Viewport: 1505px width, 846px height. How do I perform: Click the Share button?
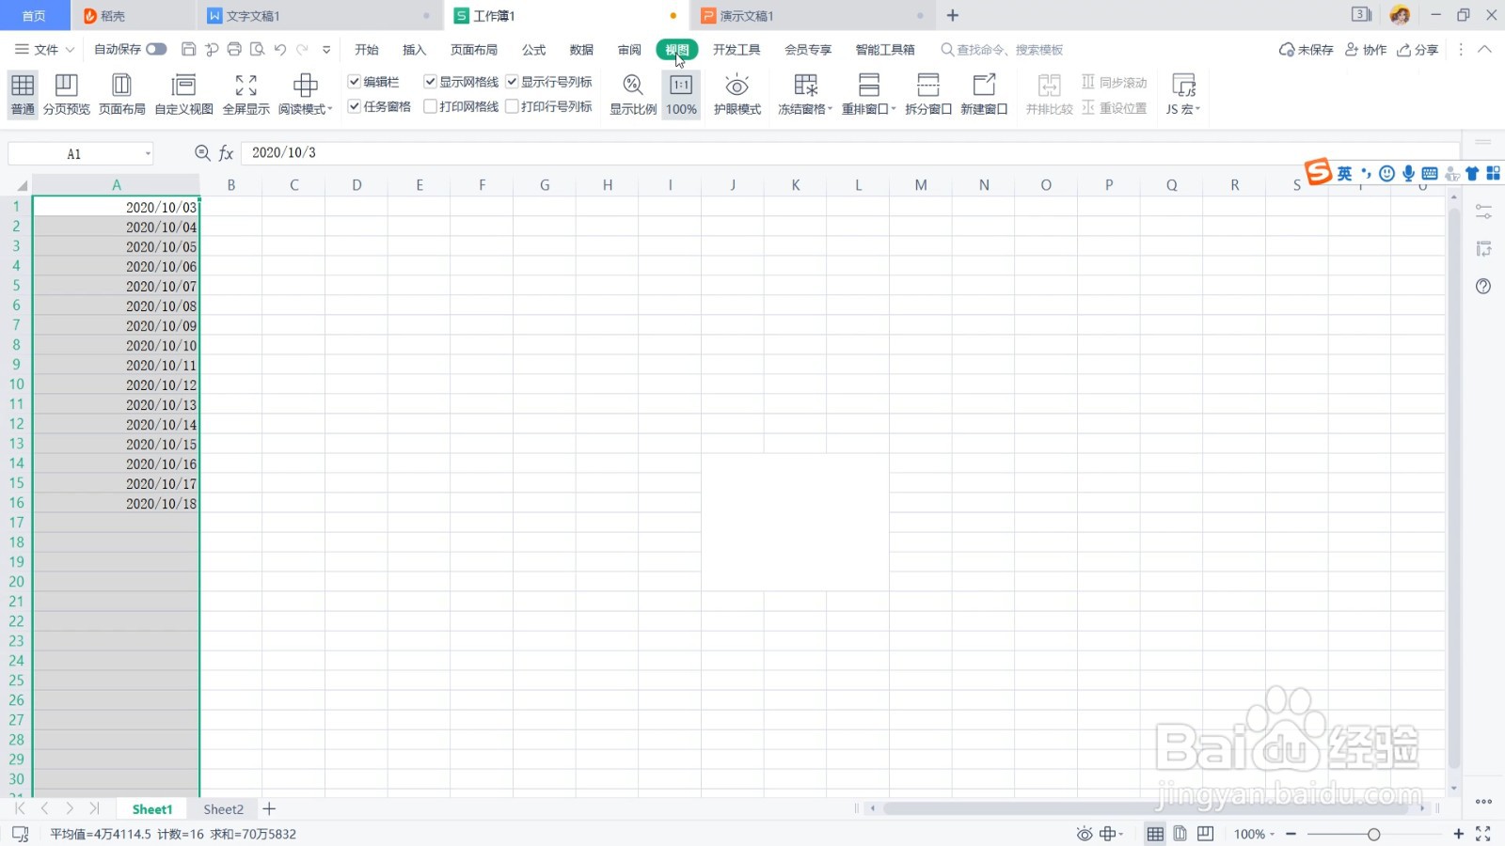pyautogui.click(x=1418, y=50)
